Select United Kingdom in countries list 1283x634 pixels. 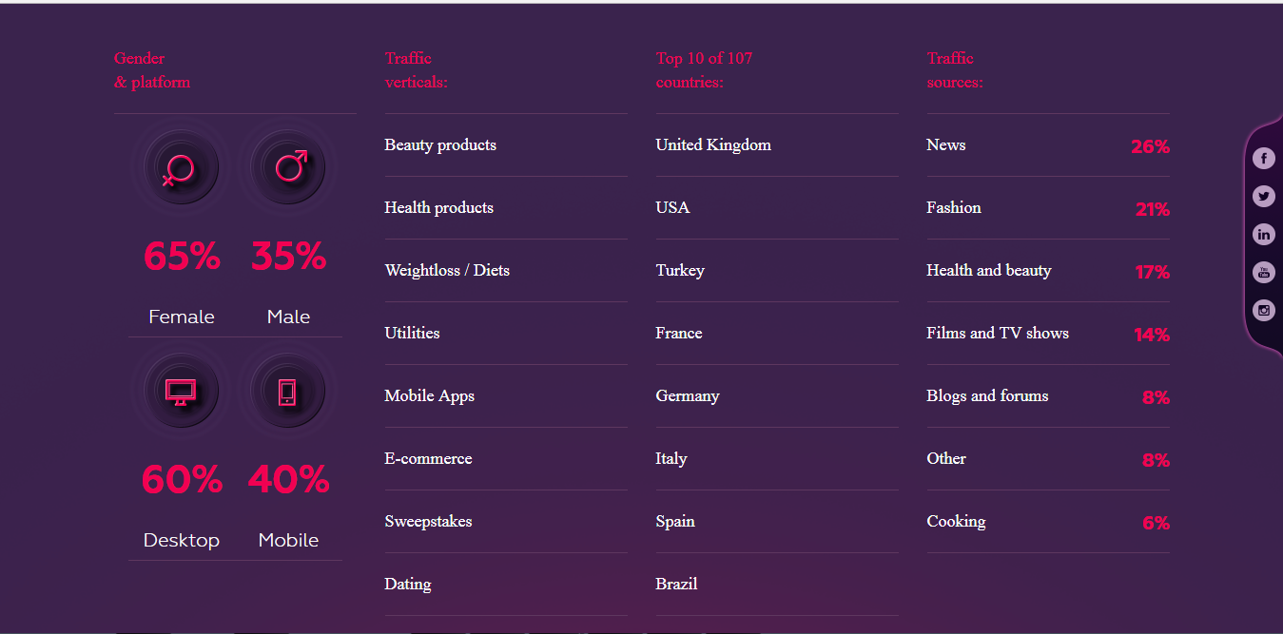(713, 145)
